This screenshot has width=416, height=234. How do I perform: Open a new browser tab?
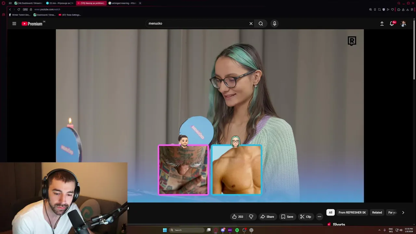(140, 3)
